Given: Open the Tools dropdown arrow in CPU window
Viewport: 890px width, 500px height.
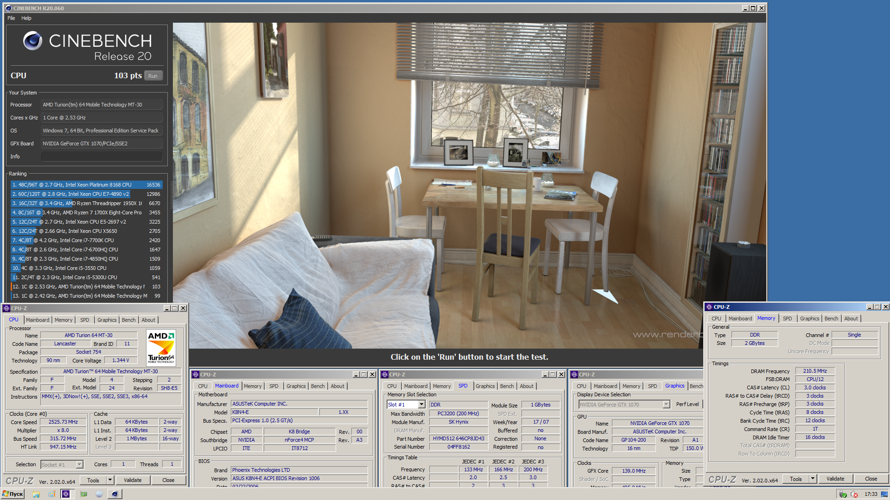Looking at the screenshot, I should click(x=110, y=480).
